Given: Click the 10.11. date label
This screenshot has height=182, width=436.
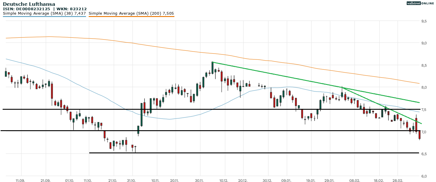Looking at the screenshot, I should coord(155,181).
